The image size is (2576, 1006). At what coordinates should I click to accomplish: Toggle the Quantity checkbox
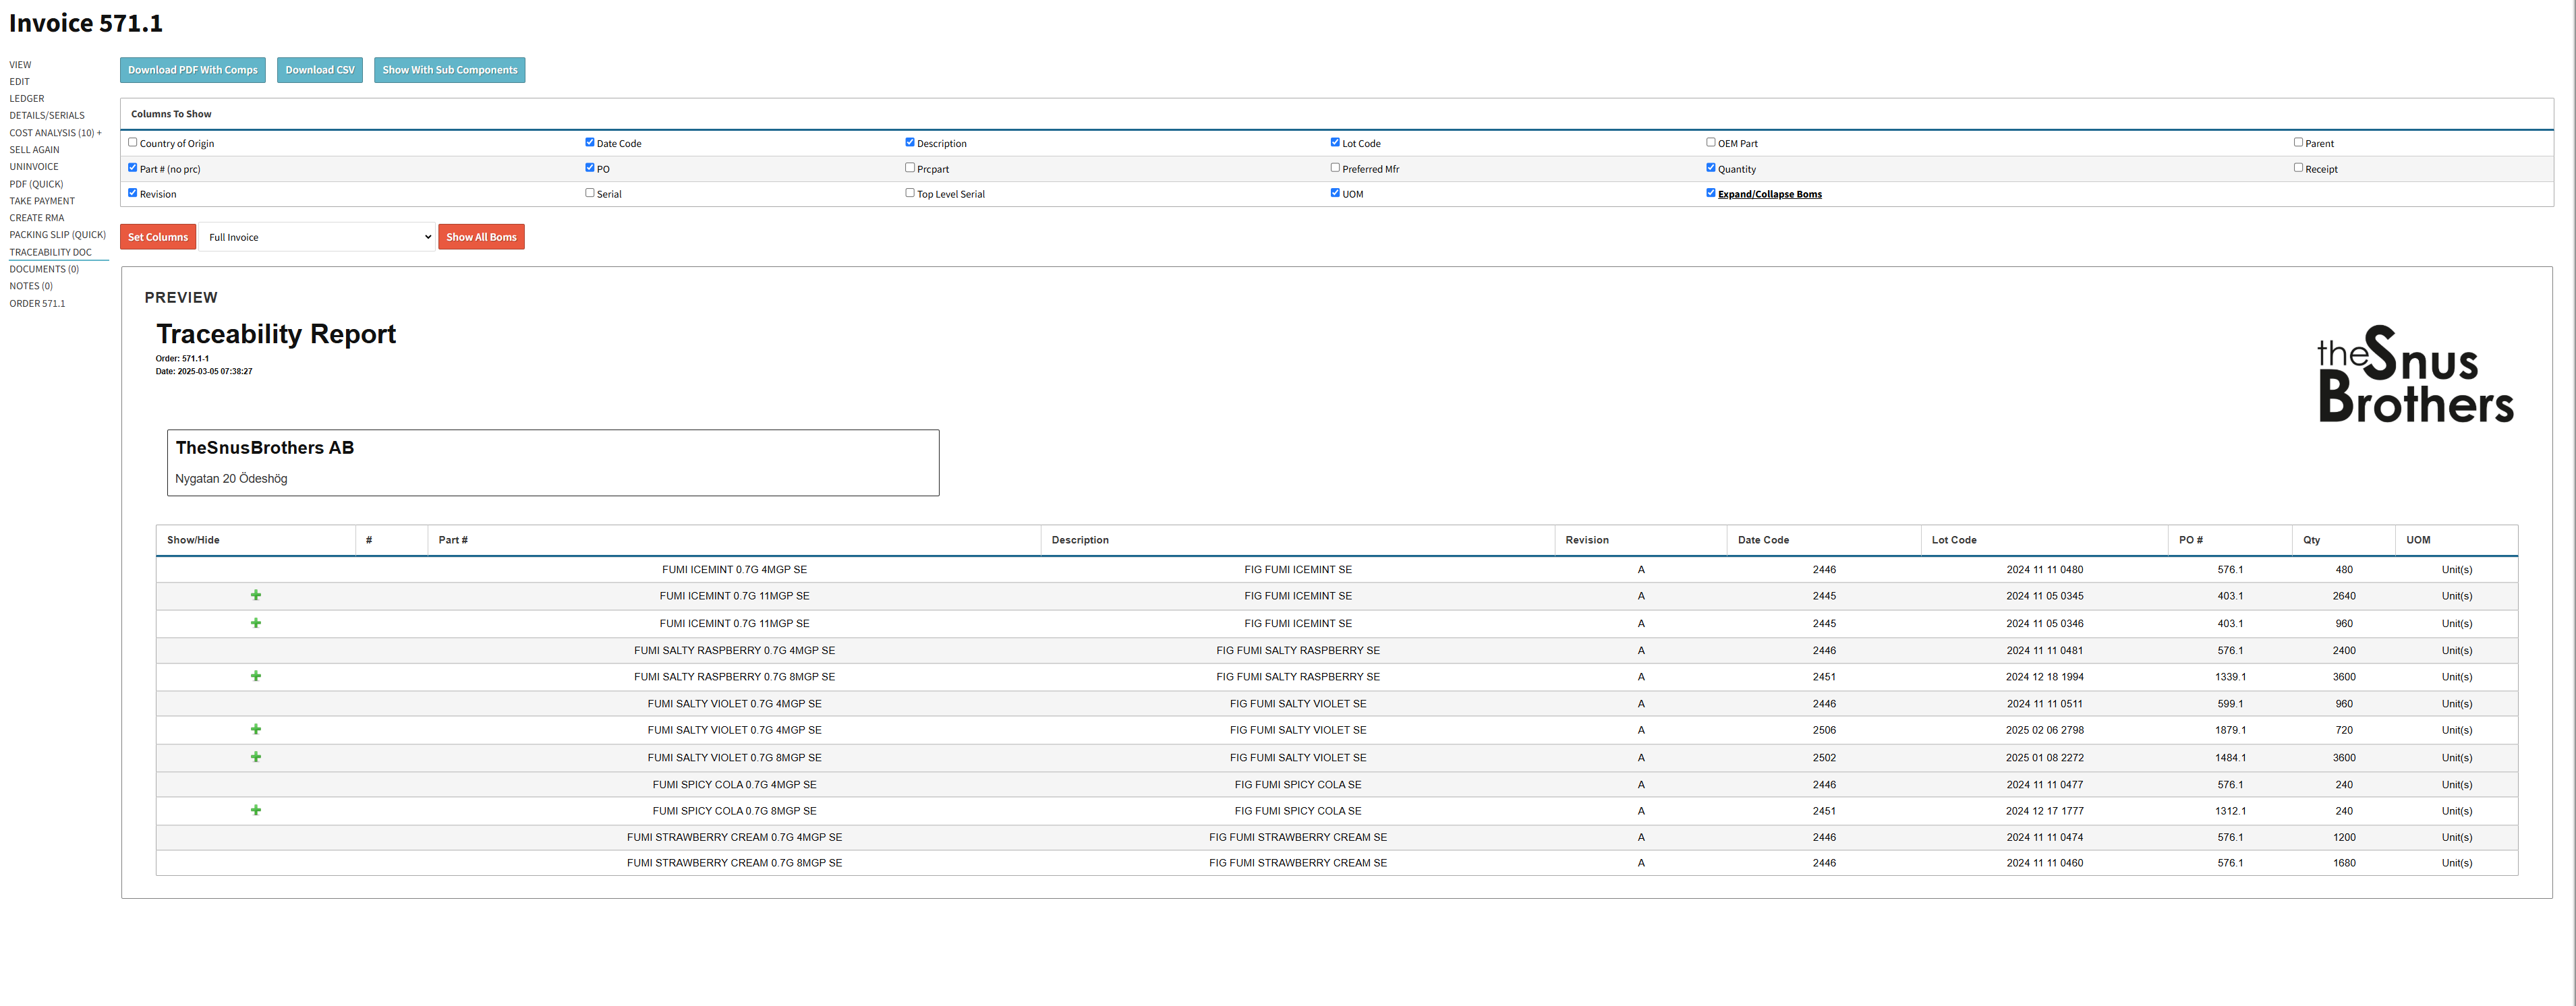[x=1711, y=167]
